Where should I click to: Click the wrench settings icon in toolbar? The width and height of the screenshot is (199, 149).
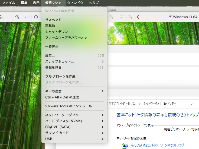[17, 17]
